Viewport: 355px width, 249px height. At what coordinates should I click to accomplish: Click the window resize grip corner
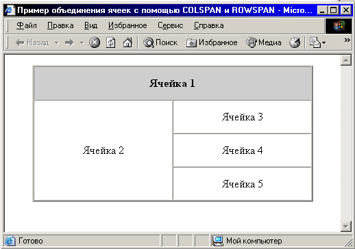pos(349,243)
